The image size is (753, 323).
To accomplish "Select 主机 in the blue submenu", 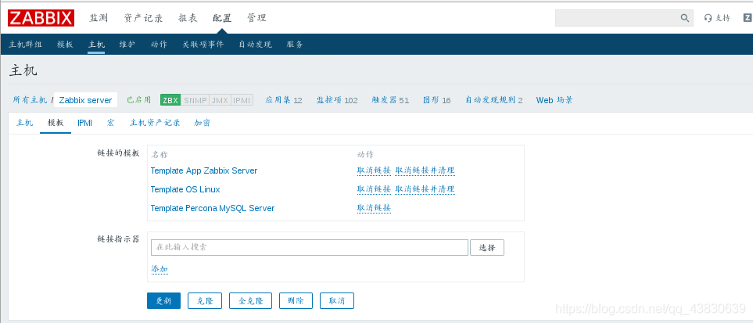I will click(96, 45).
